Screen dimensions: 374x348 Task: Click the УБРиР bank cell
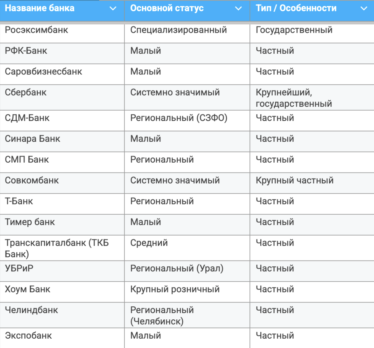pos(19,268)
